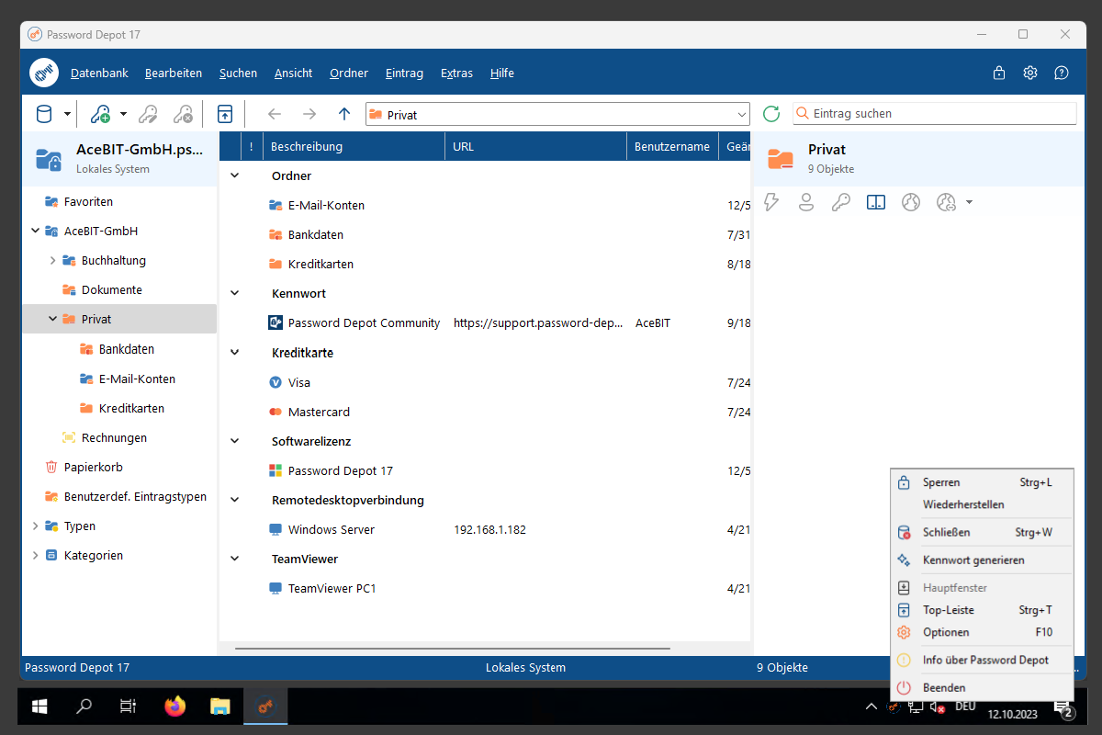Expand the Buchhaltung tree node
The image size is (1102, 735).
point(52,260)
